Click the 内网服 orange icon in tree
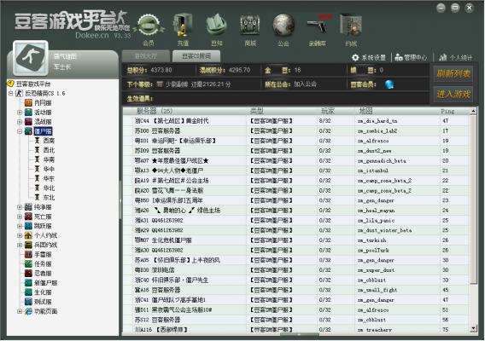This screenshot has width=485, height=341. 28,103
